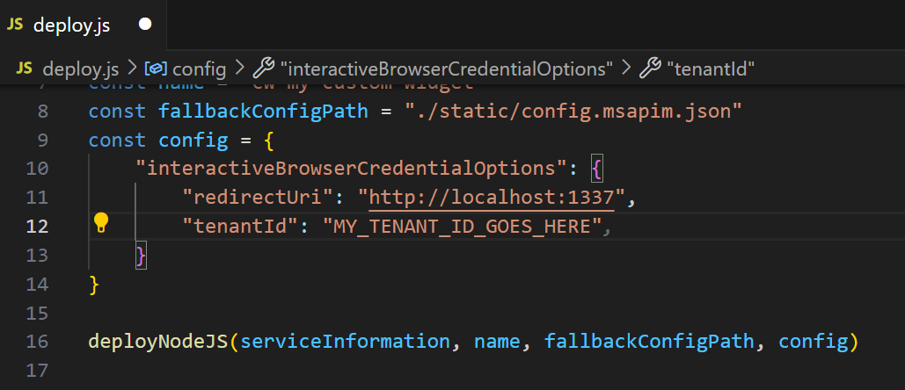Click the serviceInformation argument
Screen dimensions: 905x390
(345, 341)
